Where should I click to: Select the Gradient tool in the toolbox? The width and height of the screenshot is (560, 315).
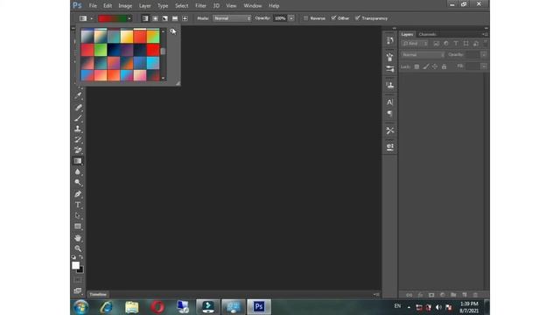tap(78, 161)
